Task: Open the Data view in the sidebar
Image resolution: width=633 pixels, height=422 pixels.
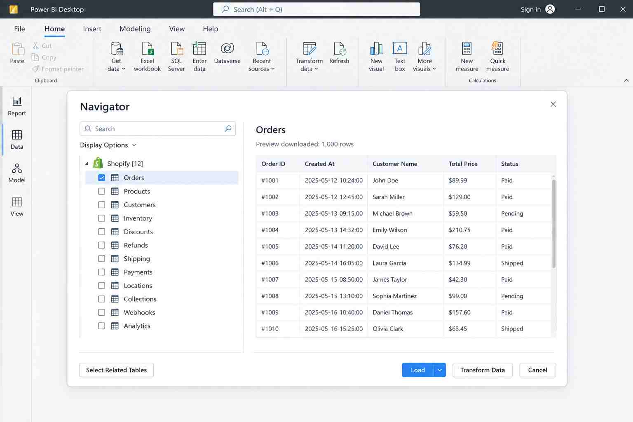Action: [17, 140]
